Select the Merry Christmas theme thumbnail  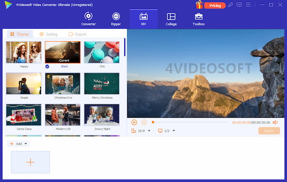coord(102,84)
